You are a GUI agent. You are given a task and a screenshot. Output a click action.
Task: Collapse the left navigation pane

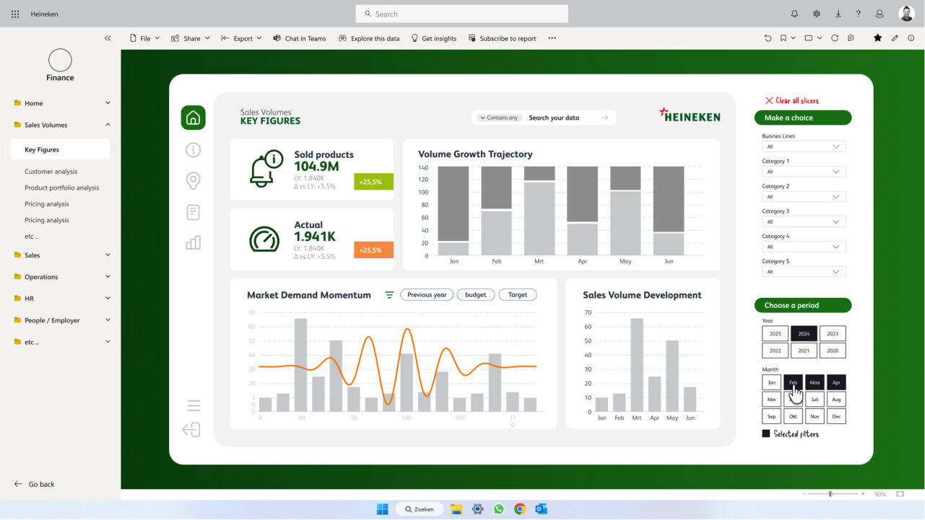click(x=108, y=38)
